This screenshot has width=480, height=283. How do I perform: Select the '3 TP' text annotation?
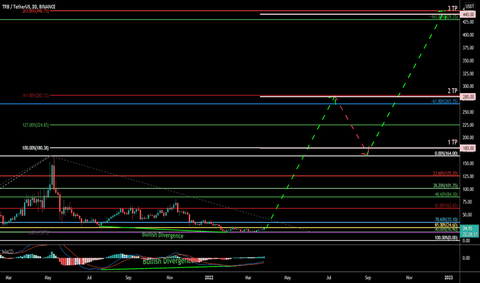453,9
